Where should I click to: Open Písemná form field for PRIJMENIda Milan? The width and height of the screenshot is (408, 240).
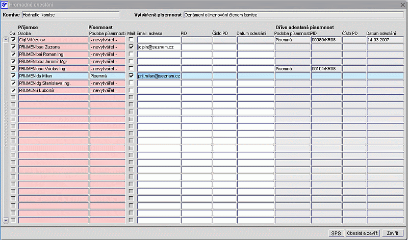[x=108, y=76]
